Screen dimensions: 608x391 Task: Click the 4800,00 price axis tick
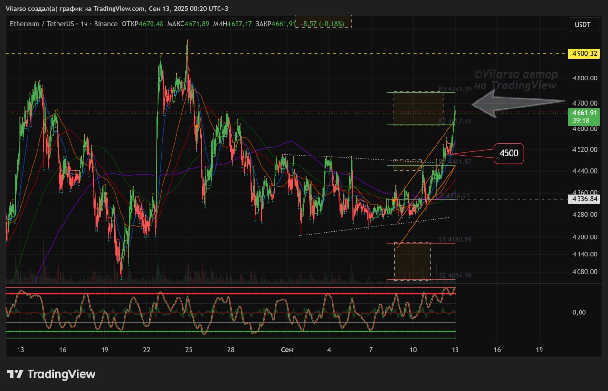pos(584,78)
